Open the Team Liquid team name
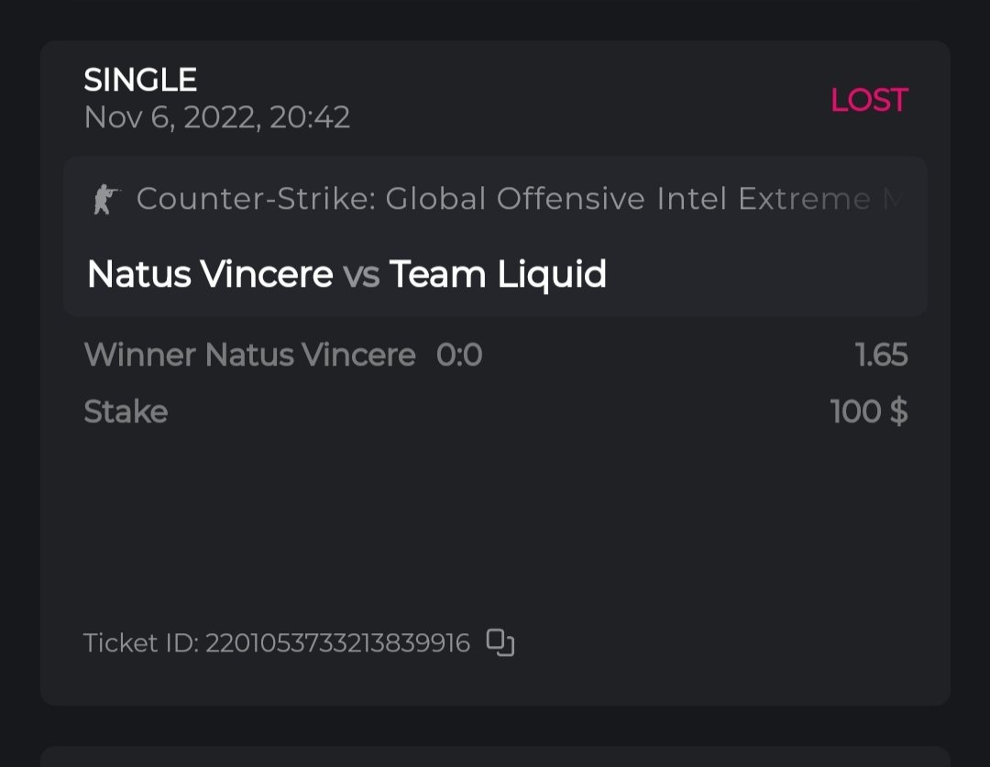The width and height of the screenshot is (990, 767). [x=498, y=274]
